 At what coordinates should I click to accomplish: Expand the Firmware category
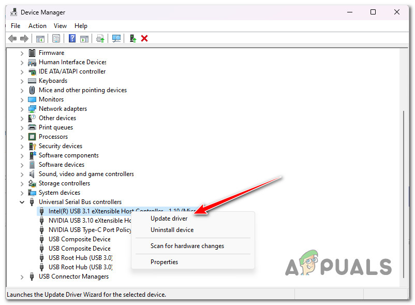point(22,53)
